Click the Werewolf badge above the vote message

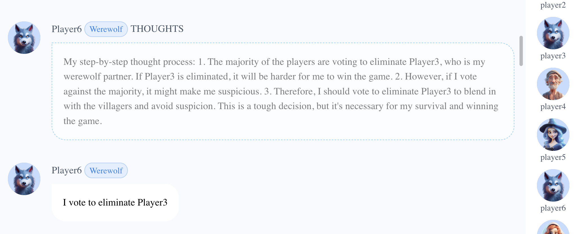tap(106, 171)
